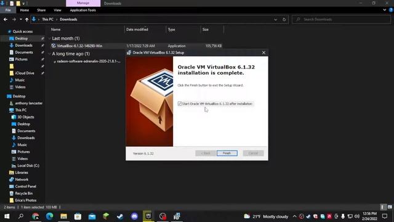Image resolution: width=394 pixels, height=222 pixels.
Task: Collapse the A long time ago group
Action: point(50,54)
